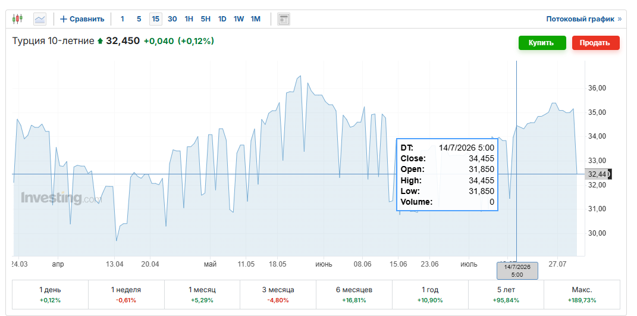Select the 5 лет period tab
This screenshot has height=316, width=637.
(506, 295)
